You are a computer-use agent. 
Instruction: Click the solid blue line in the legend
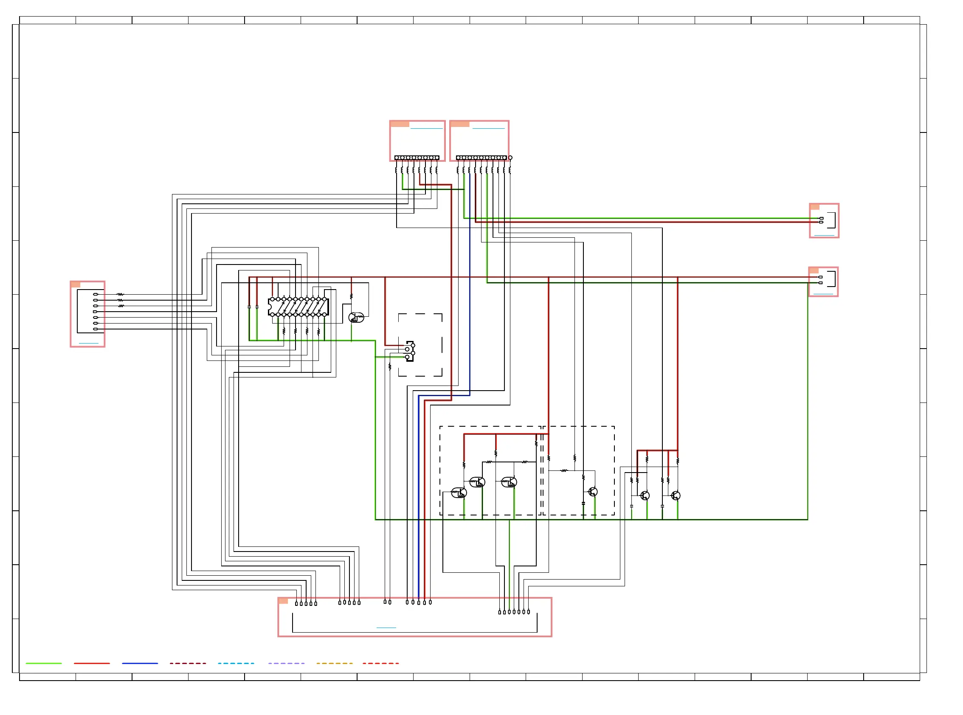140,664
